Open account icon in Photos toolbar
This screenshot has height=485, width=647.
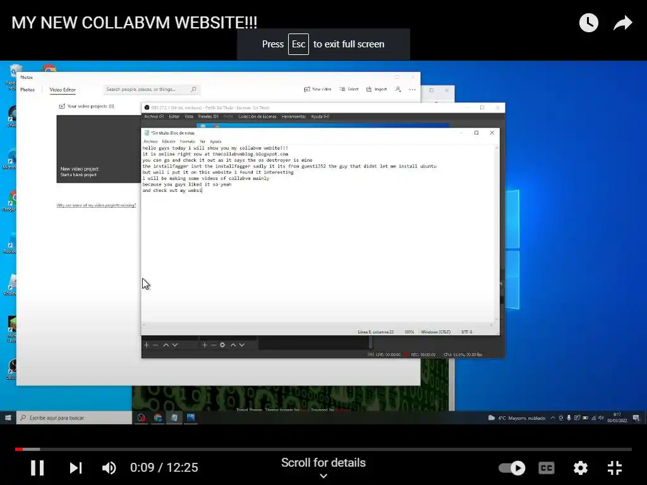click(398, 89)
